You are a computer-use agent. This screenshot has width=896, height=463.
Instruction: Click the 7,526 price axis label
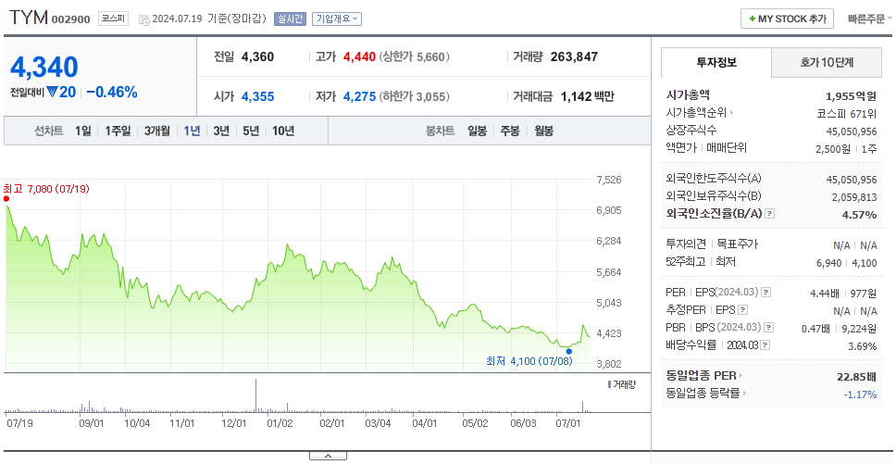click(x=608, y=180)
